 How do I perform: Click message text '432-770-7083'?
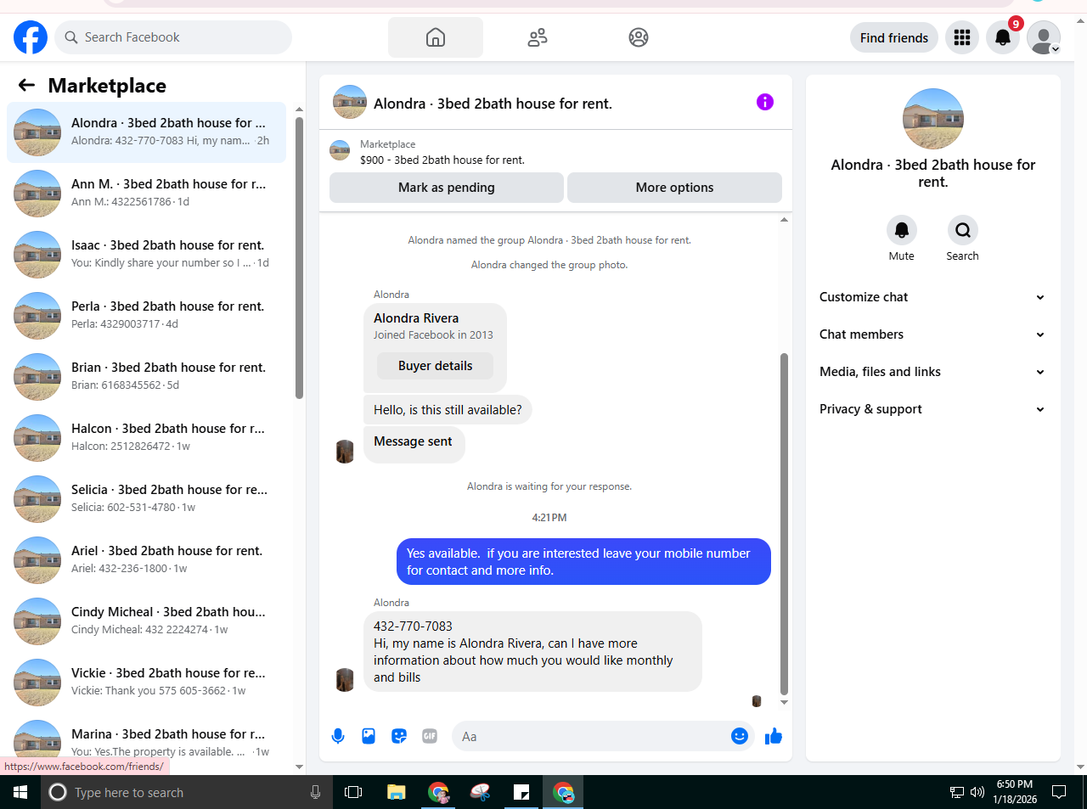pos(413,626)
